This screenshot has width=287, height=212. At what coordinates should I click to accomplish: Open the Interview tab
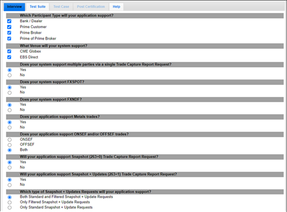click(x=15, y=7)
